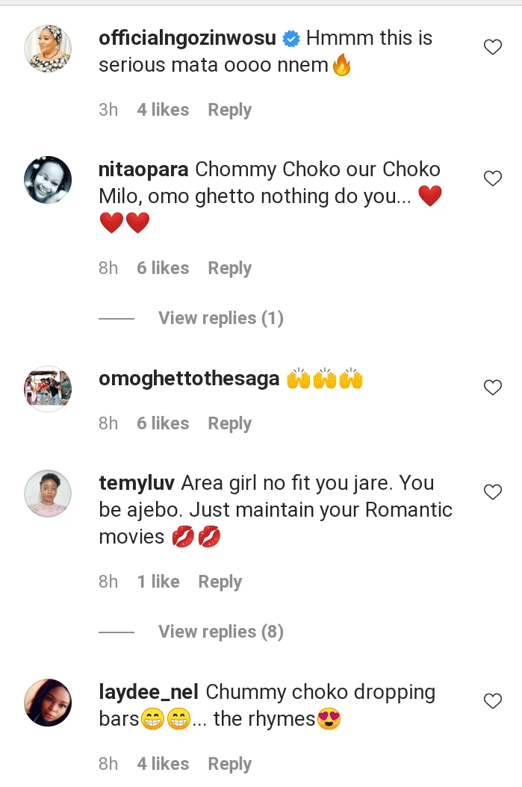
Task: Open laydee_nel's profile avatar
Action: [x=48, y=703]
